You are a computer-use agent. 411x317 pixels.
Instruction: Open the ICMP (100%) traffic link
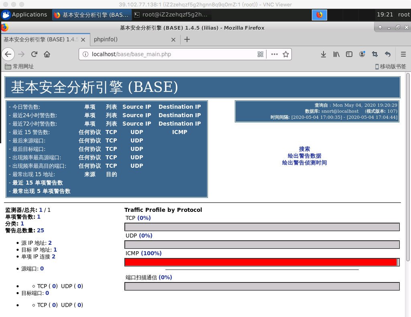coord(151,253)
